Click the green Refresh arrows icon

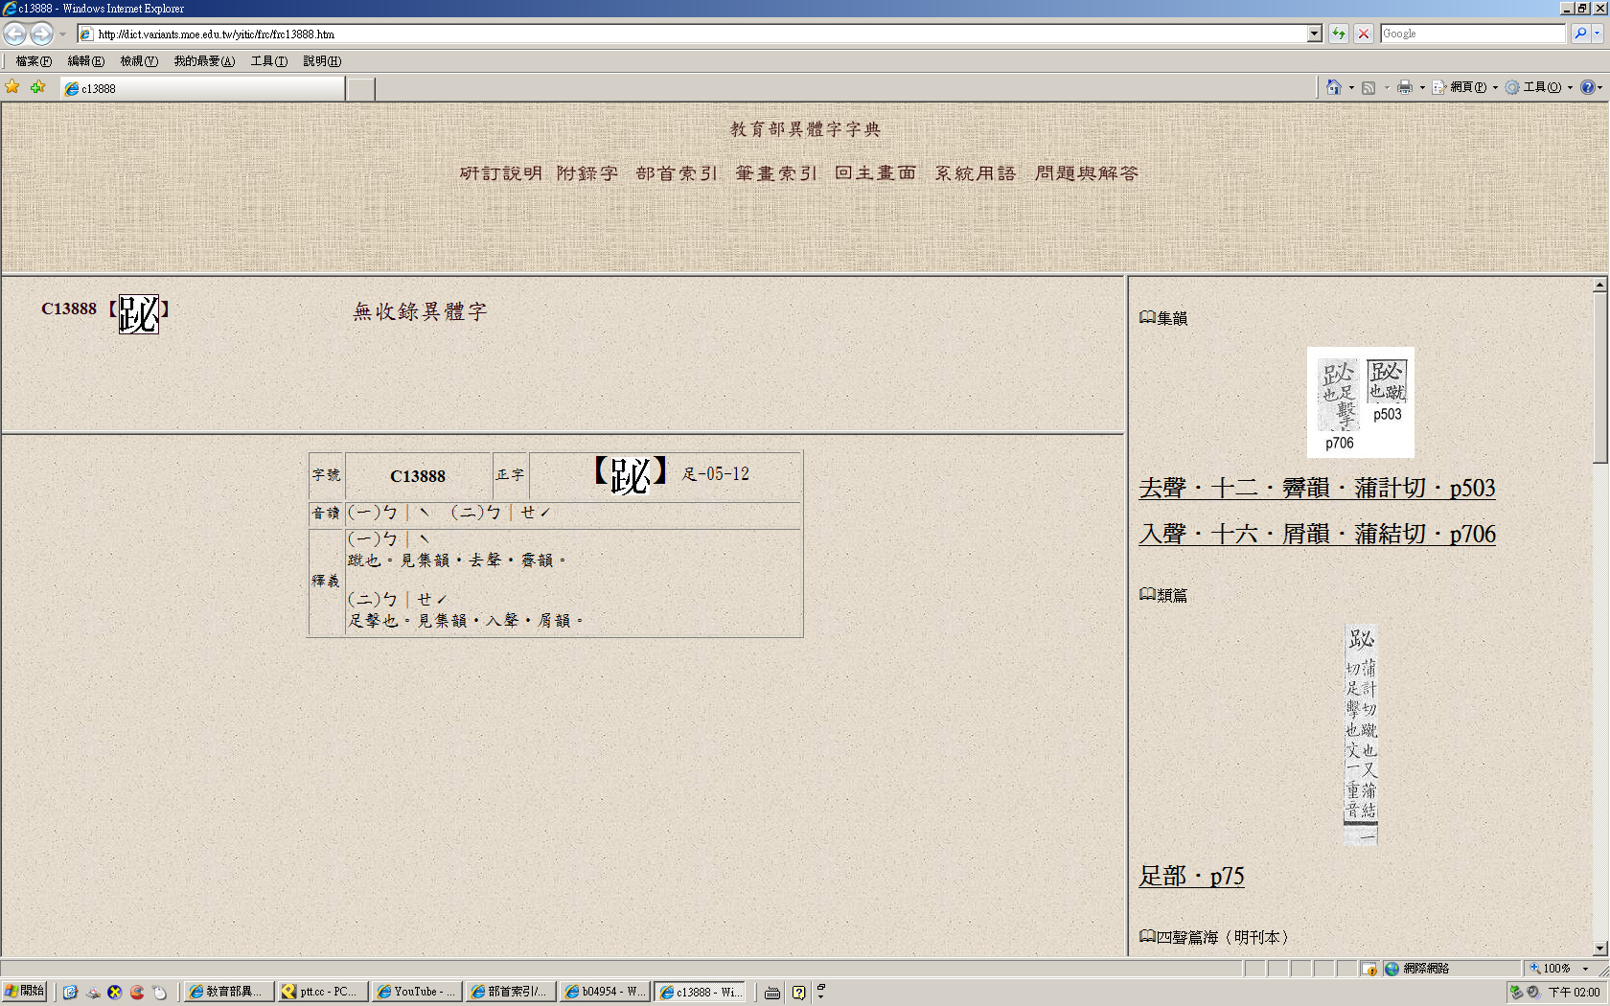tap(1339, 34)
